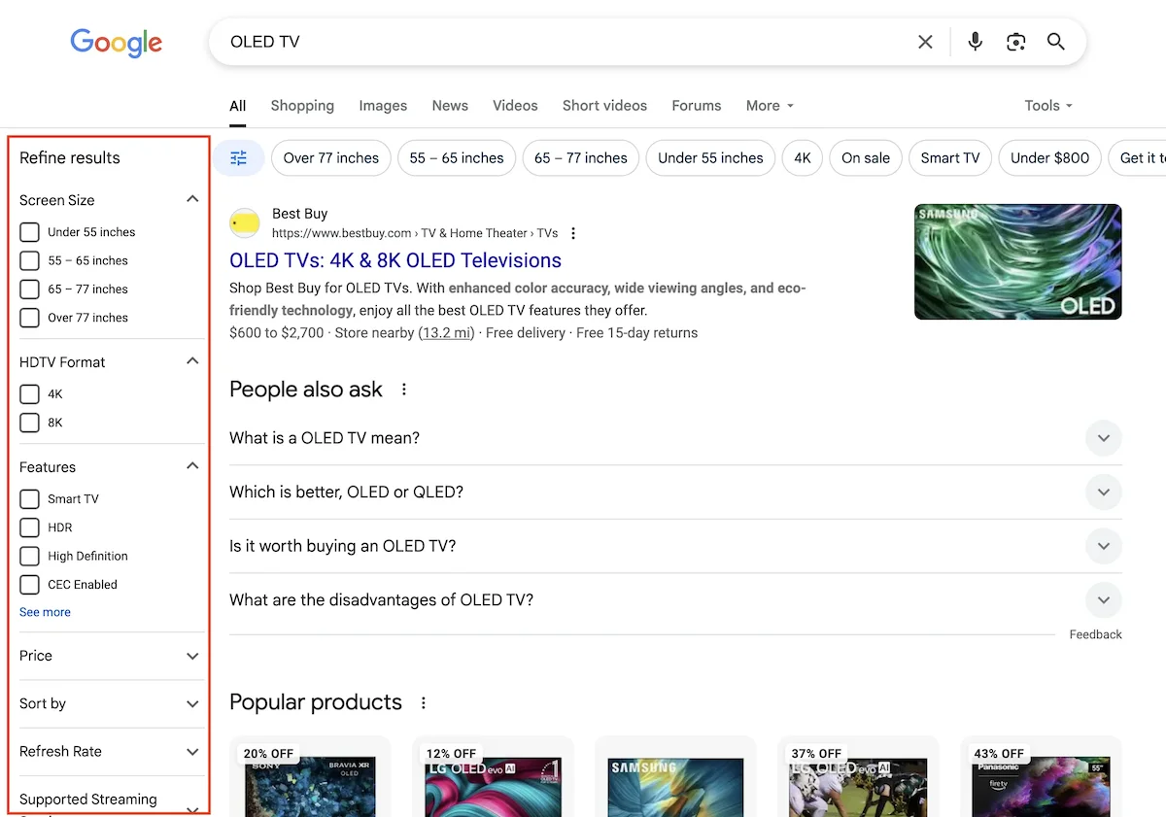Viewport: 1166px width, 817px height.
Task: Click the 'Under $800' filter chip
Action: click(1050, 157)
